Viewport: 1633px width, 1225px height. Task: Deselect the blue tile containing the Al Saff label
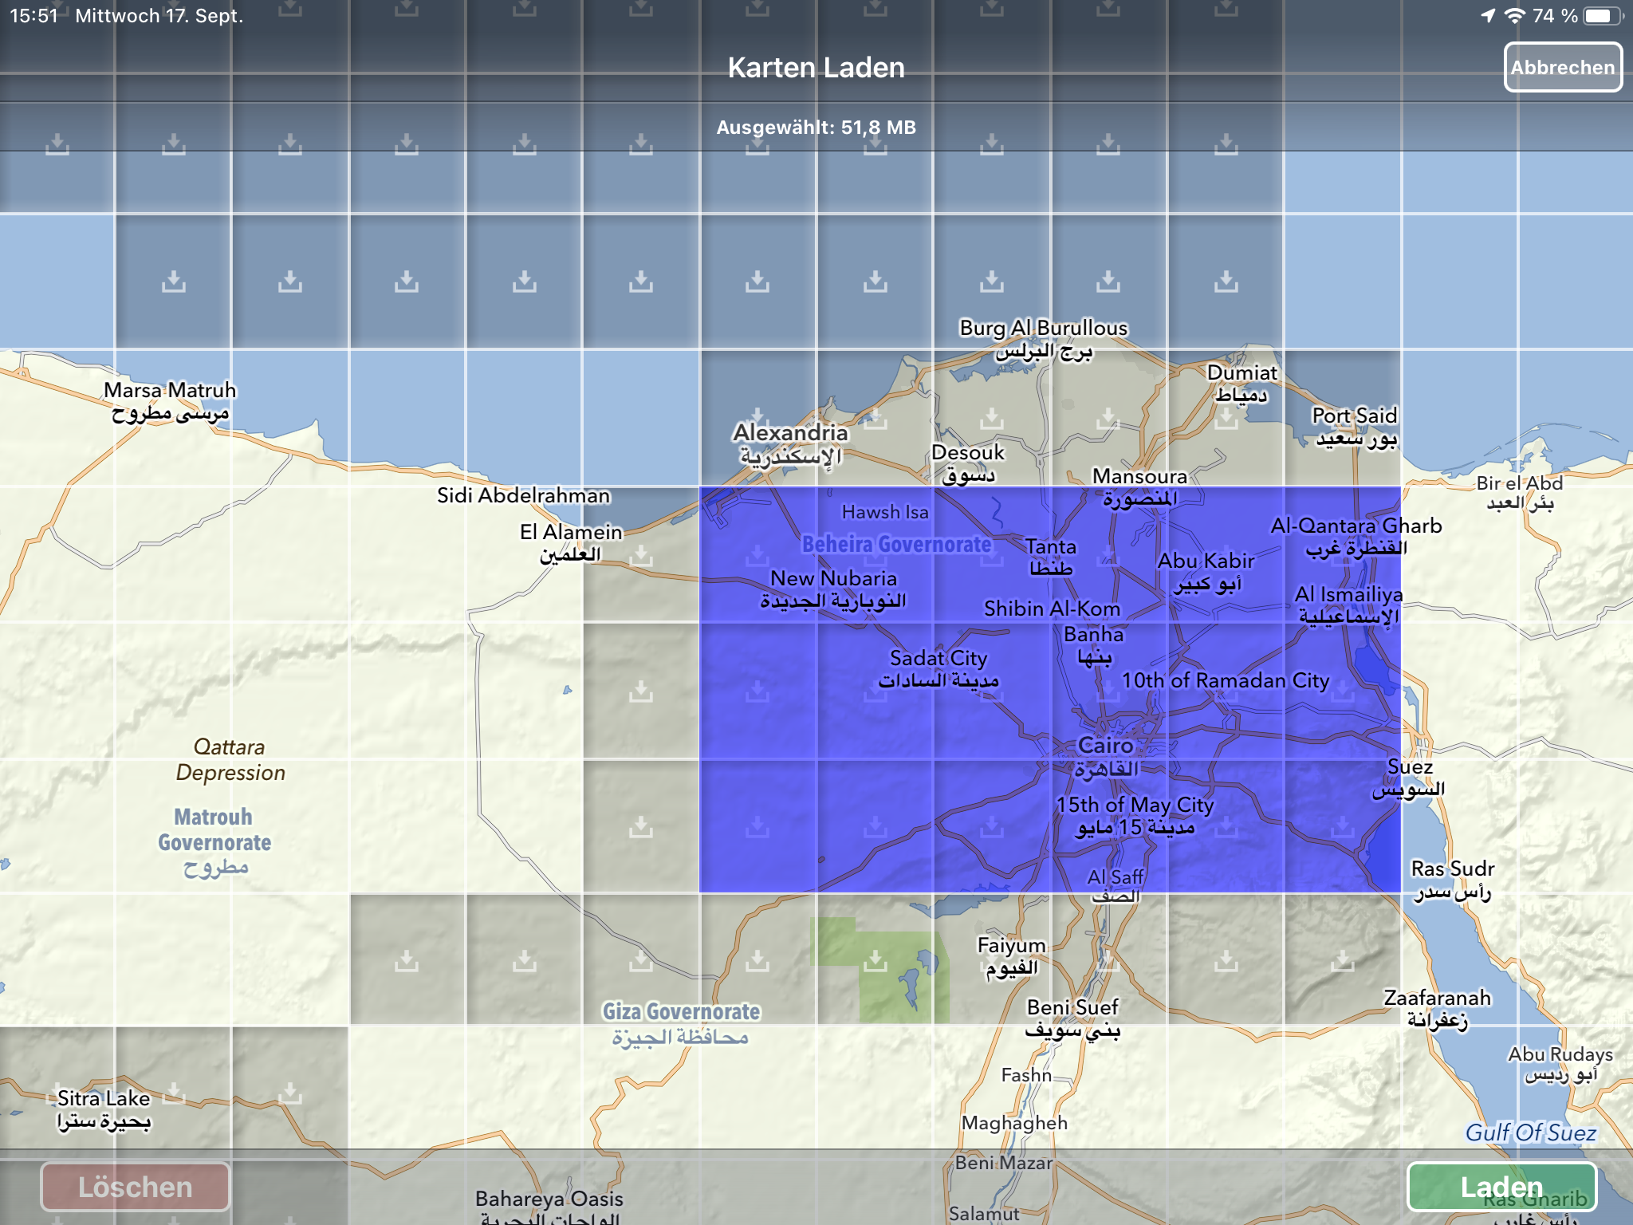[x=1108, y=825]
